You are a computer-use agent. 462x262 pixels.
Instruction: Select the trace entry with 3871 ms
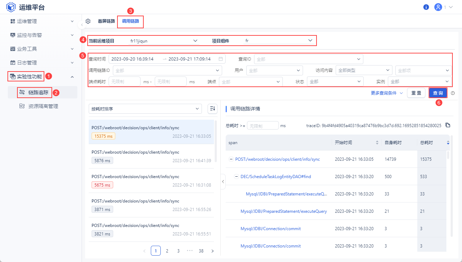tap(151, 205)
